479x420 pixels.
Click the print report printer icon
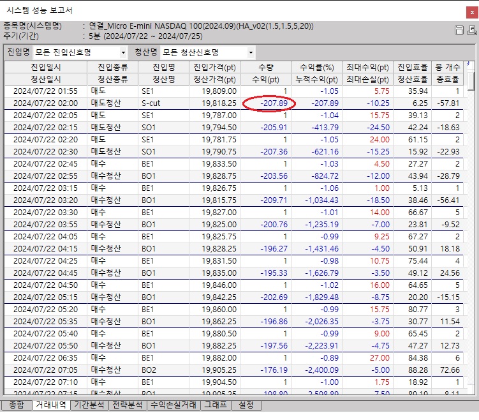tap(471, 30)
